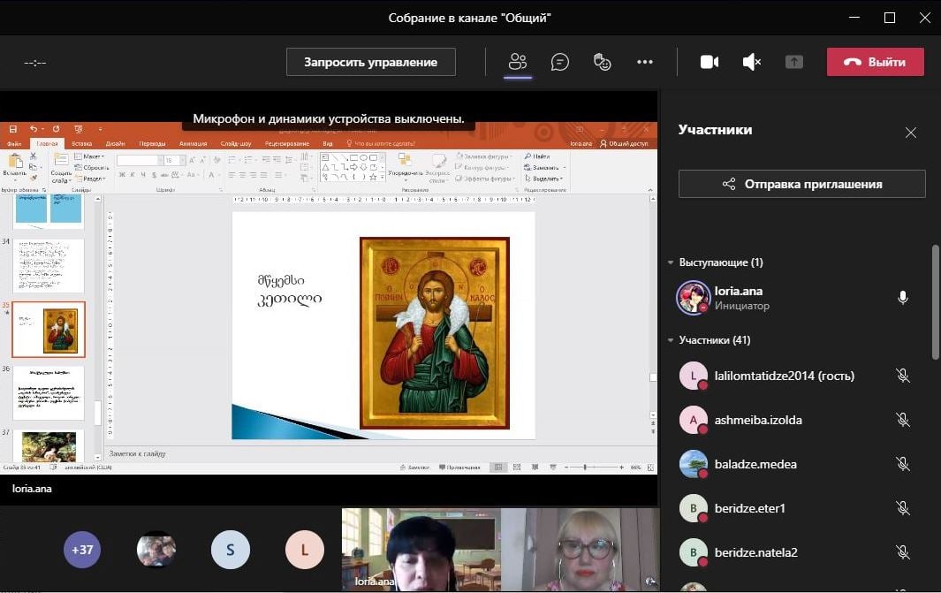
Task: Click the +37 overflow participants avatar
Action: pos(82,549)
